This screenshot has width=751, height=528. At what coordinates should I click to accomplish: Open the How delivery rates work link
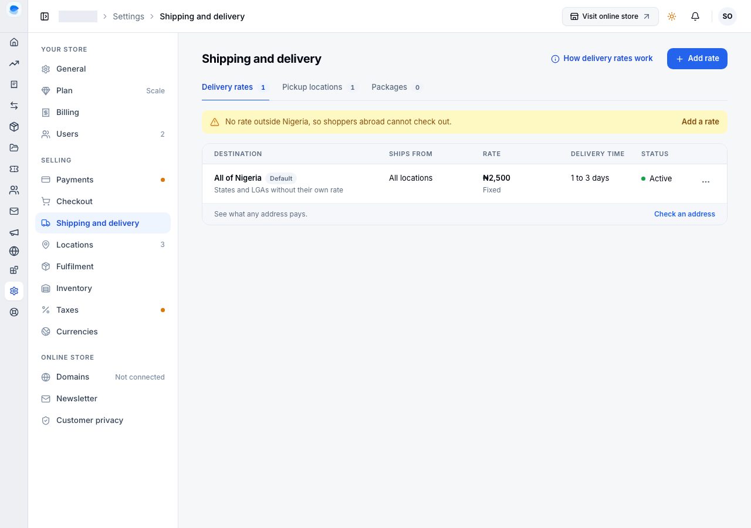point(602,59)
